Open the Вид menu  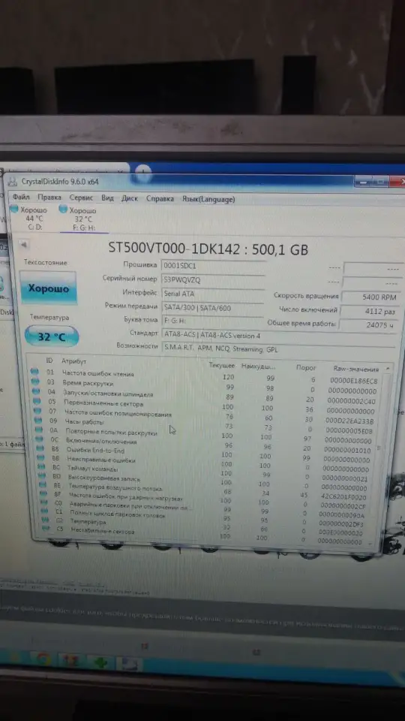point(107,198)
